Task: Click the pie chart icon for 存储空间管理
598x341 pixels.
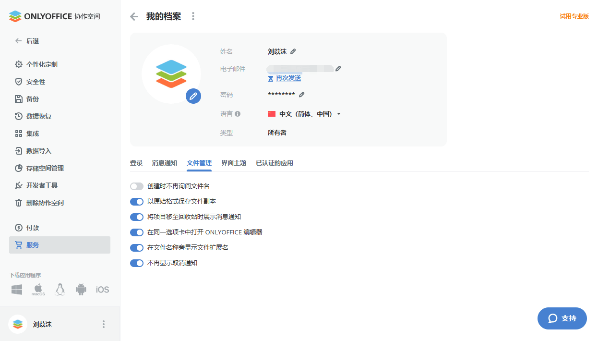Action: (x=19, y=168)
